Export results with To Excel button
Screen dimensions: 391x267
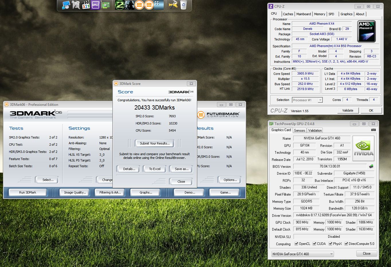point(155,169)
